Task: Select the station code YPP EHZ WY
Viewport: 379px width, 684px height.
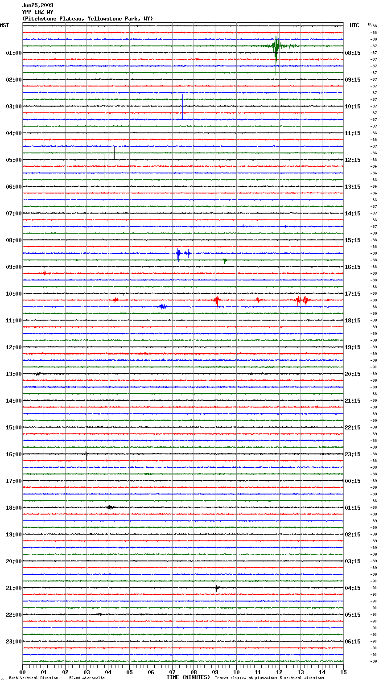Action: pos(37,12)
